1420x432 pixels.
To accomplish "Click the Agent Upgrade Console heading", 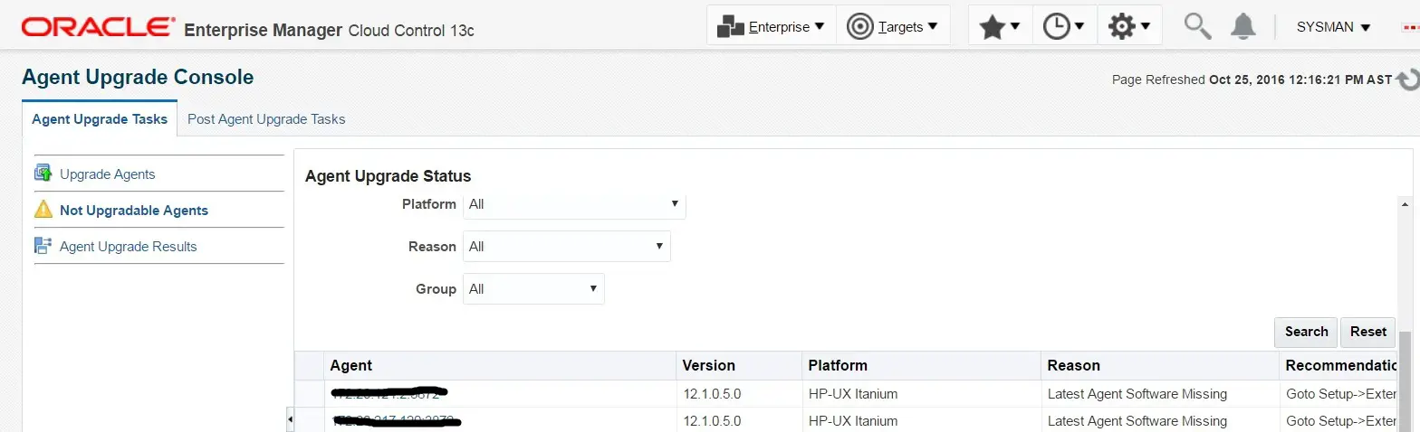I will coord(138,77).
